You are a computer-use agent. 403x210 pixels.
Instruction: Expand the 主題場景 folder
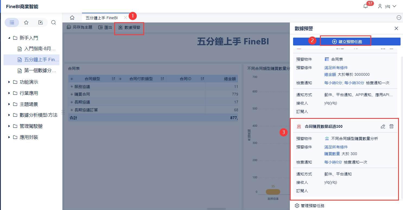pos(9,104)
